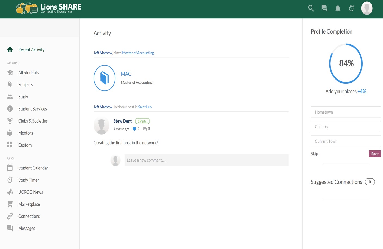Open the chat messages icon in header

(324, 8)
